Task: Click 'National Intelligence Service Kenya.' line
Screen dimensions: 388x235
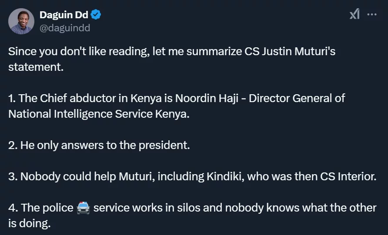Action: pos(99,114)
